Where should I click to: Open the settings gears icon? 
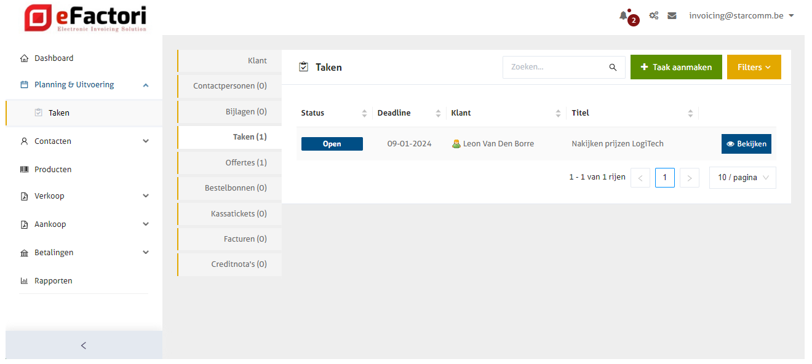[654, 16]
